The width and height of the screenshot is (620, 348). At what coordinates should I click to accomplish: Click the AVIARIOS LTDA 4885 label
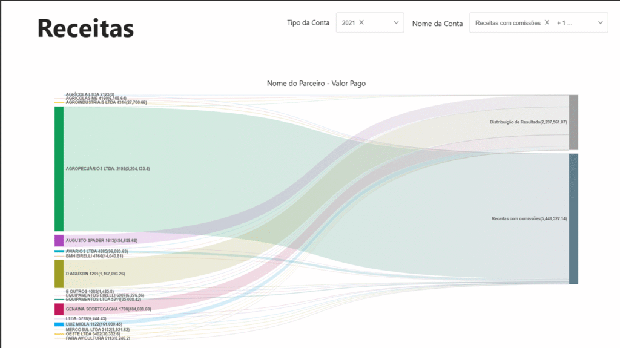[x=97, y=251]
